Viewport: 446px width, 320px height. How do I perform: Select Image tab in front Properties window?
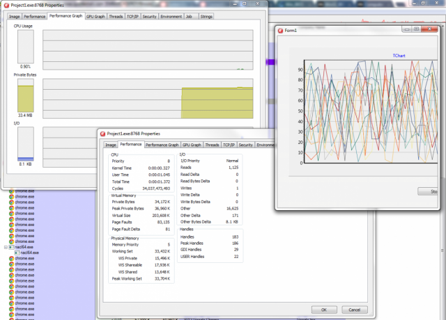pyautogui.click(x=111, y=145)
